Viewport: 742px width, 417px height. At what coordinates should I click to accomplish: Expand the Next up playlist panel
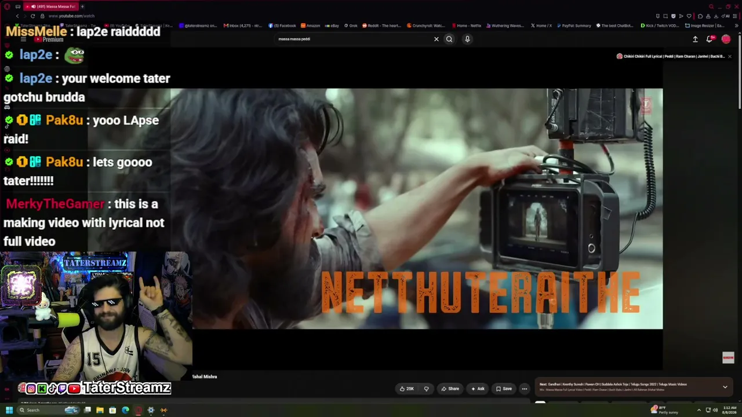[x=725, y=387]
